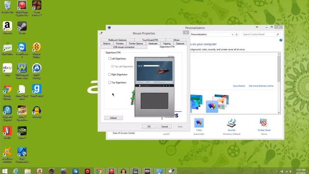Open the clapperboard taskbar icon
Image resolution: width=309 pixels, height=174 pixels.
135,171
